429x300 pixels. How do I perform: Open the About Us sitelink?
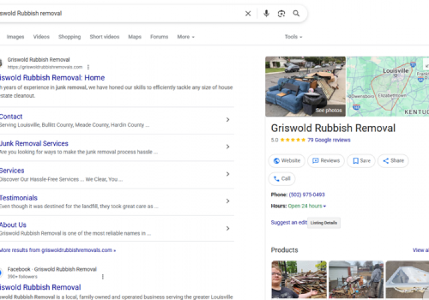coord(13,225)
